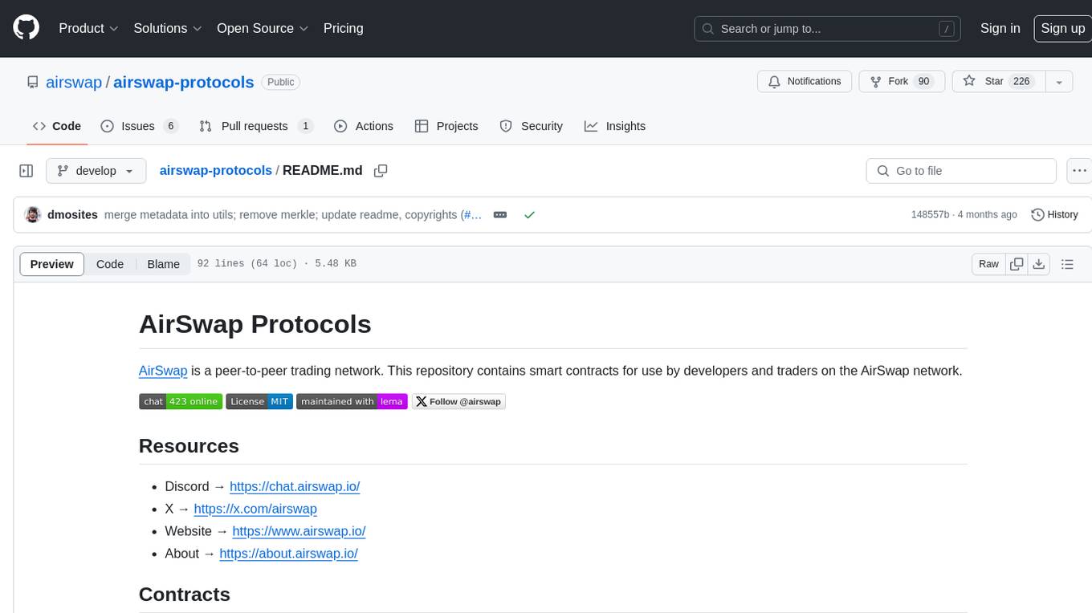Expand the commit message ellipsis
Image resolution: width=1092 pixels, height=613 pixels.
[x=499, y=215]
